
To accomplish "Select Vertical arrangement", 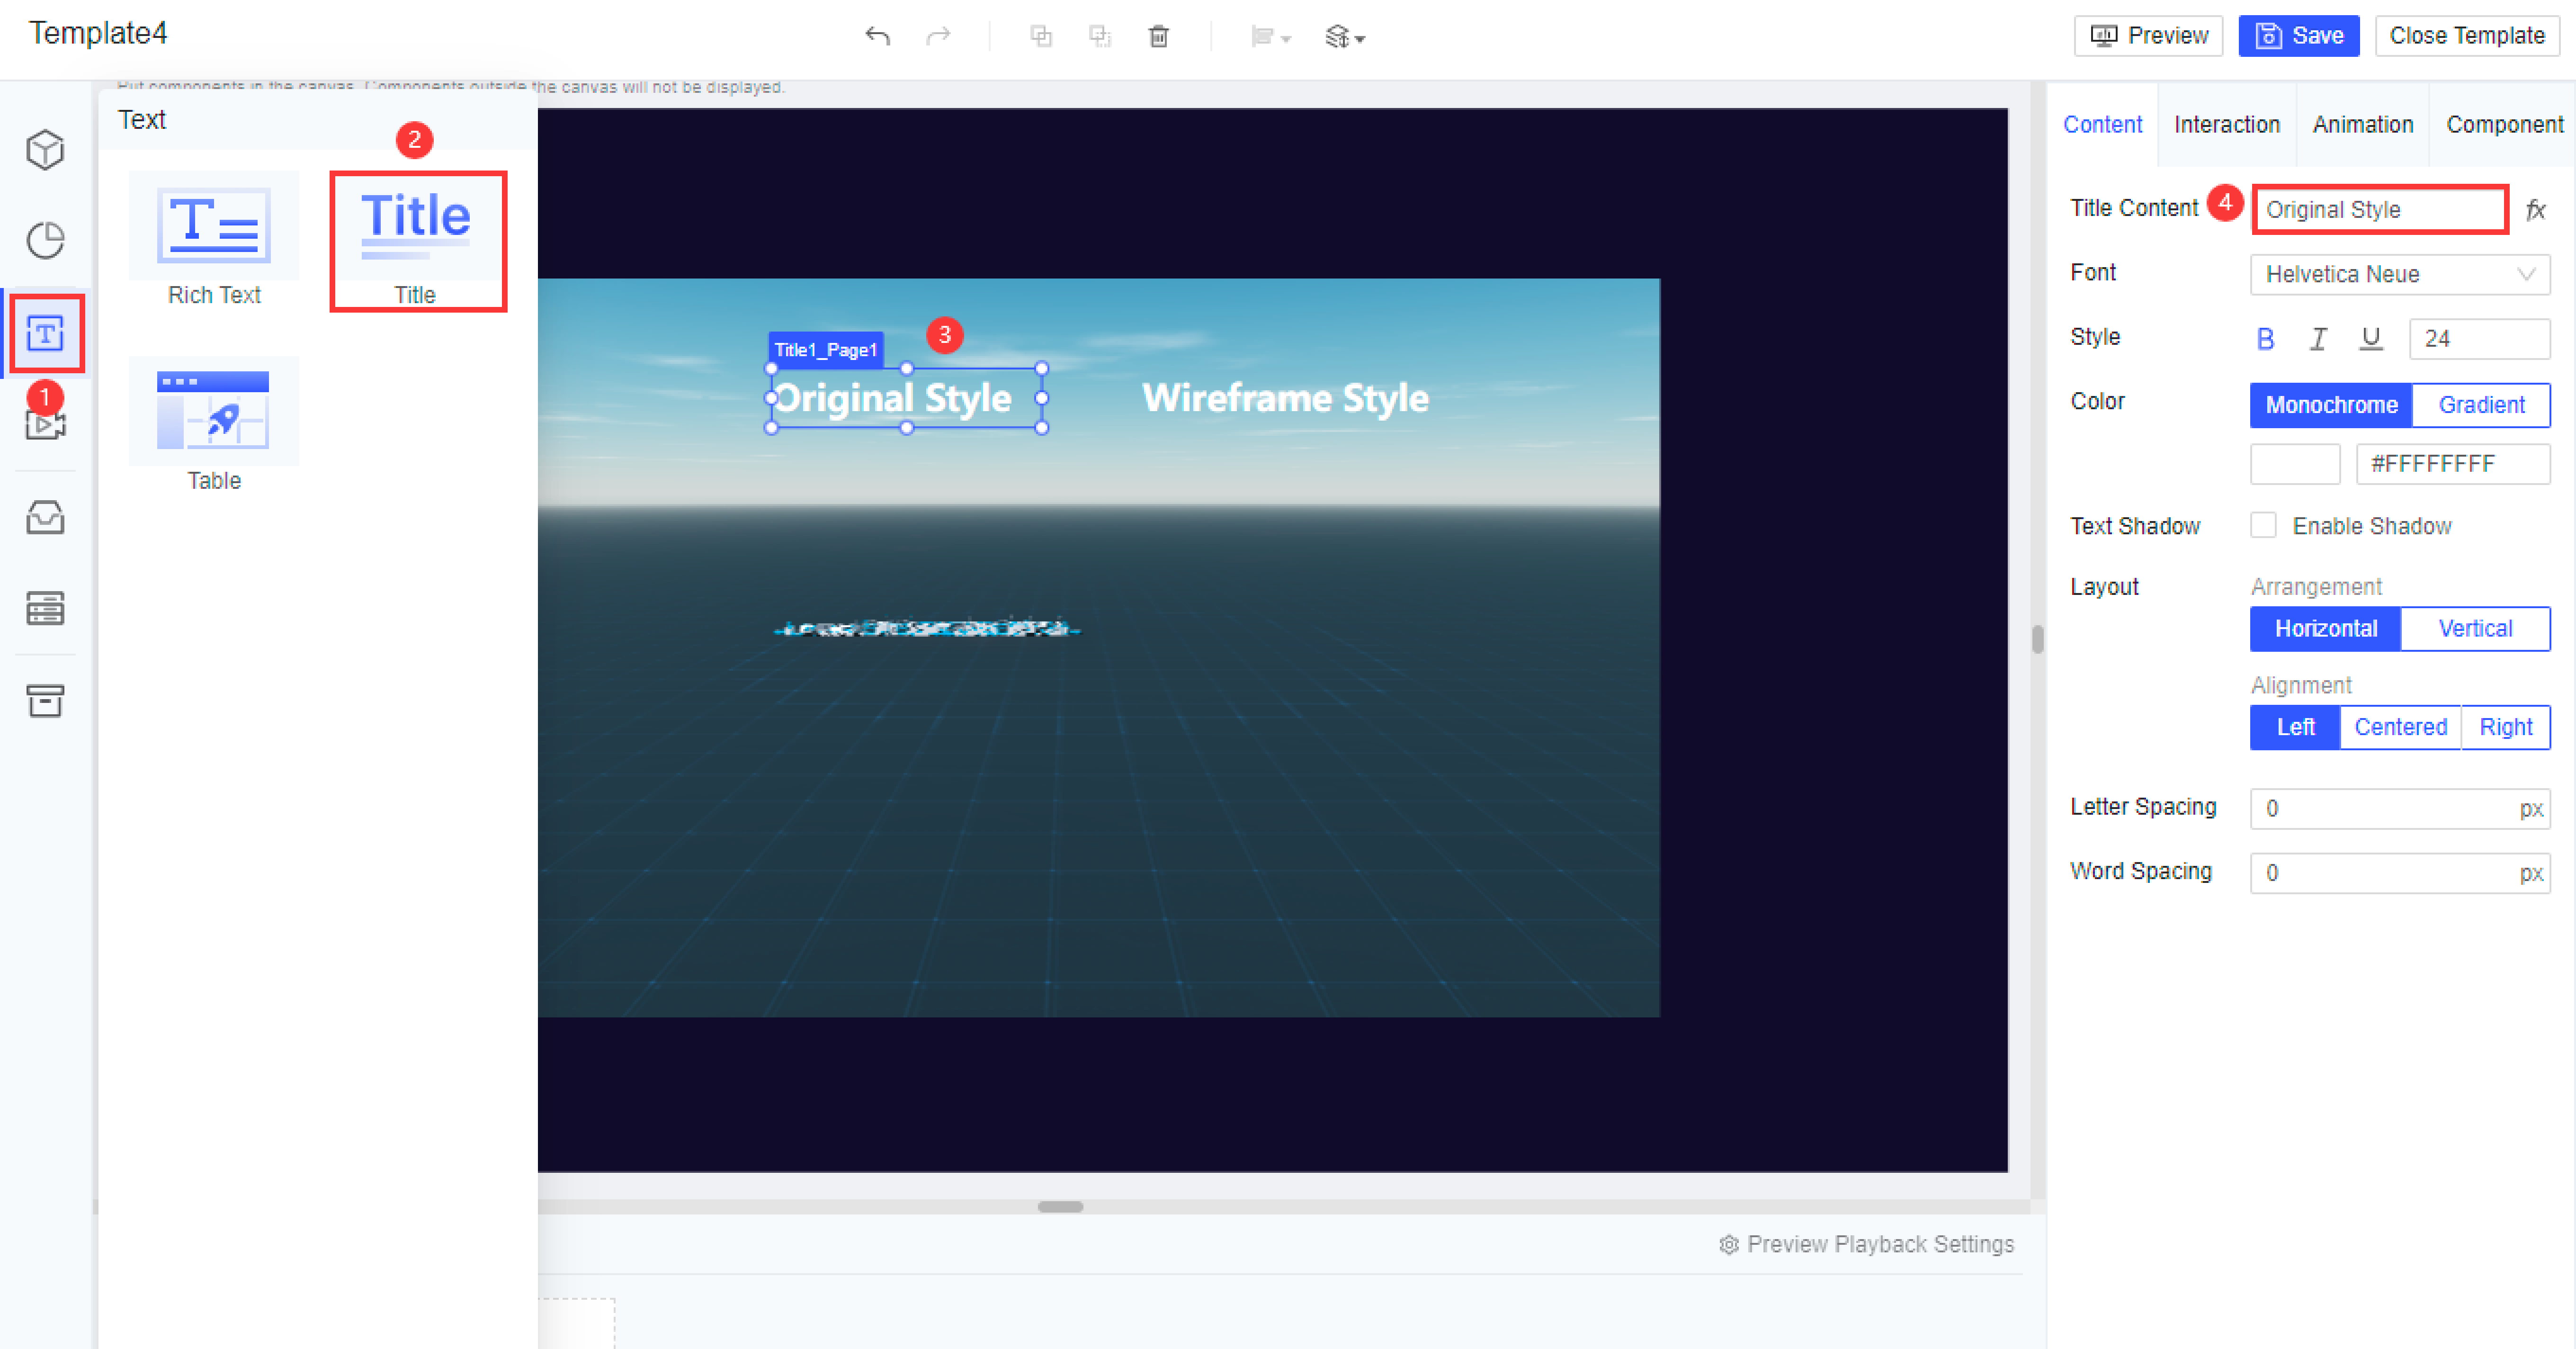I will [2475, 629].
